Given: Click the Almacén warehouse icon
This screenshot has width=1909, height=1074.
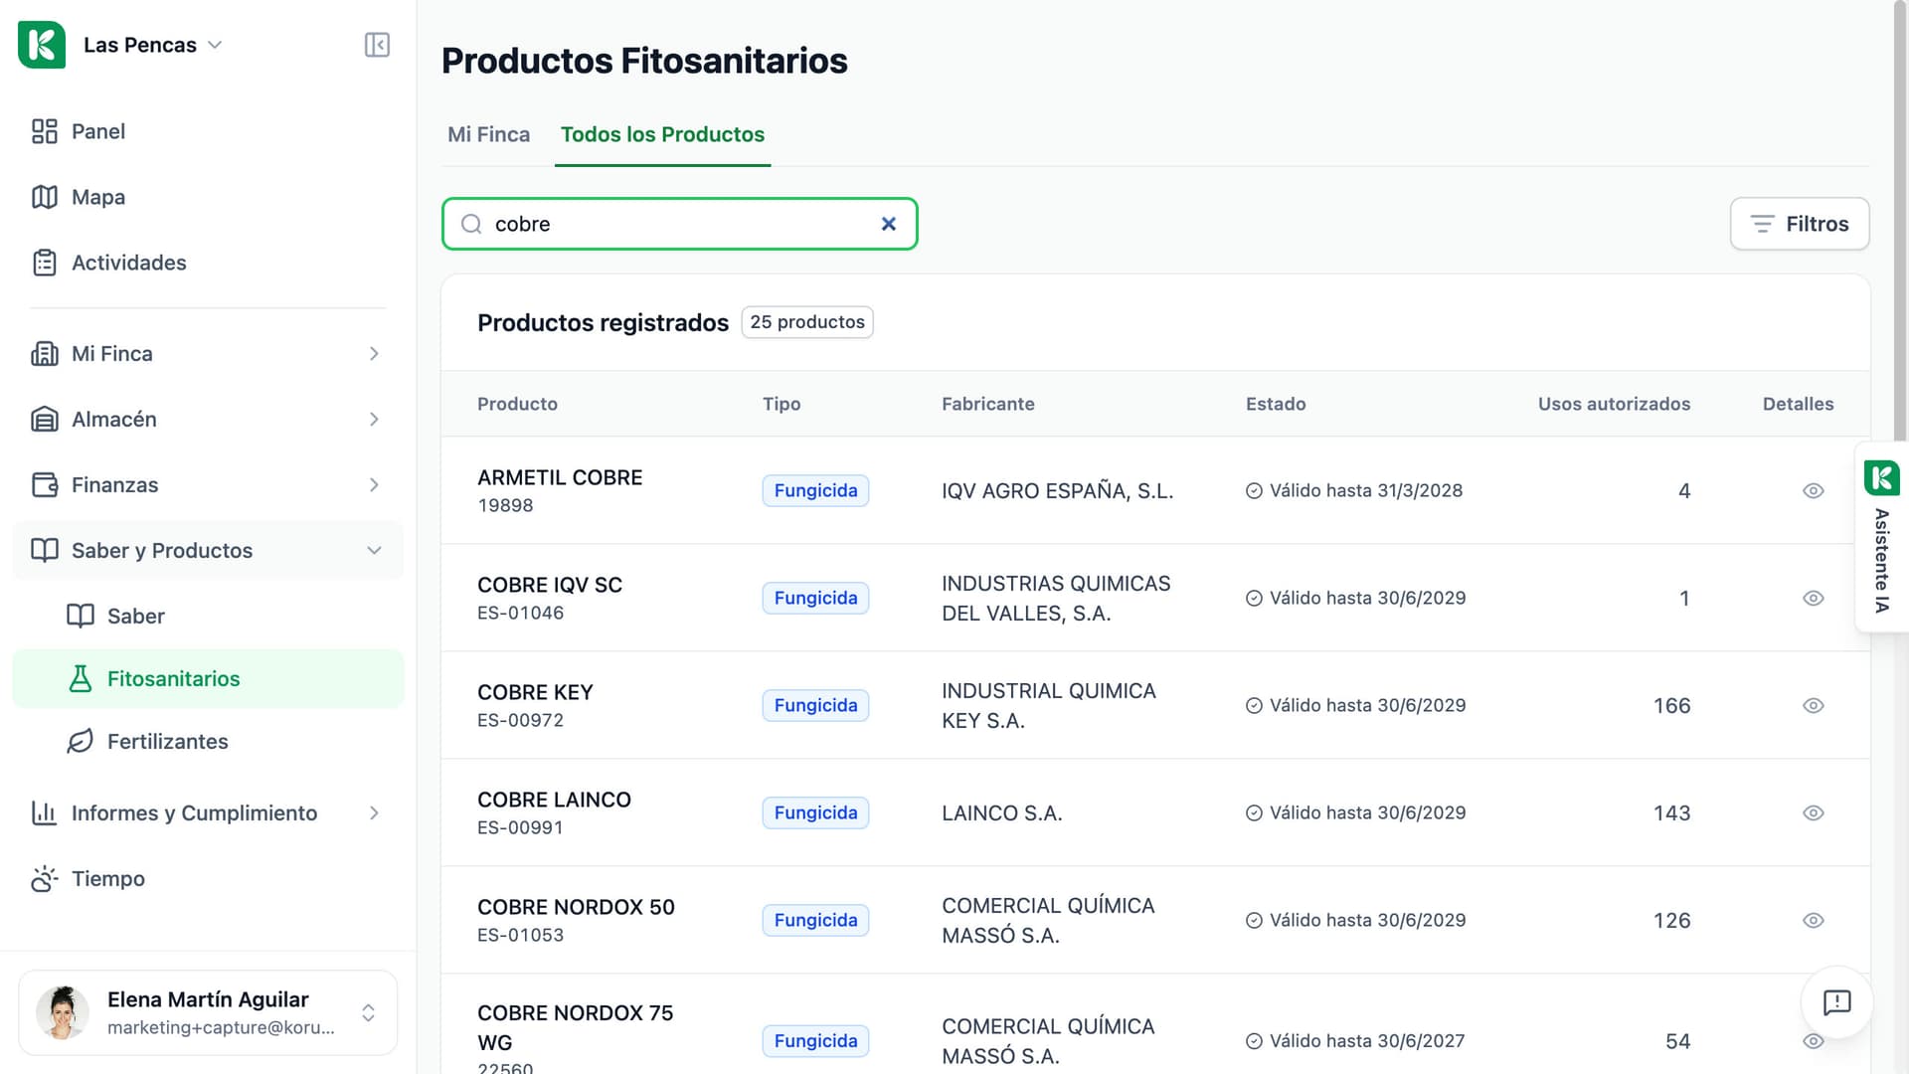Looking at the screenshot, I should click(x=45, y=420).
